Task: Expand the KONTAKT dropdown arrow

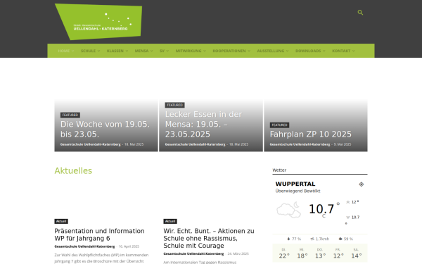Action: coord(353,51)
